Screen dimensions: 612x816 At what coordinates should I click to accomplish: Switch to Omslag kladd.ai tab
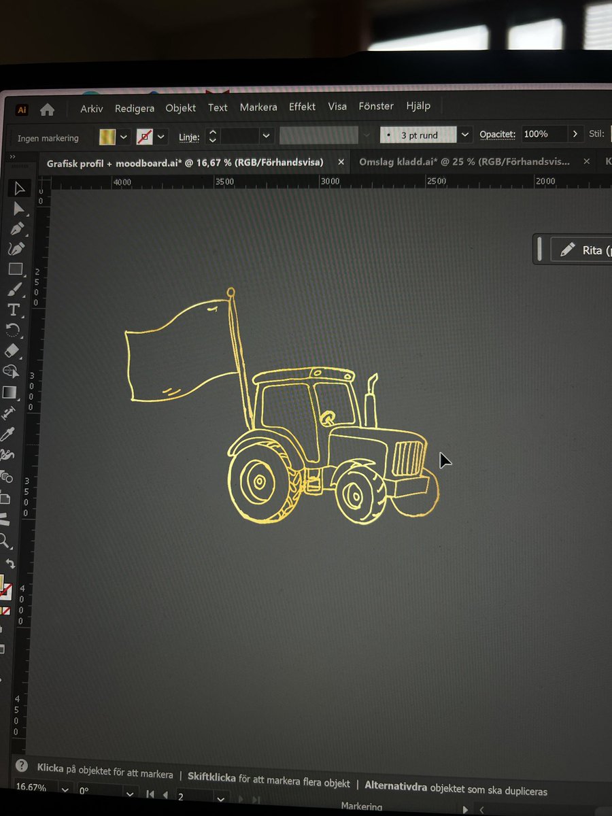point(464,162)
